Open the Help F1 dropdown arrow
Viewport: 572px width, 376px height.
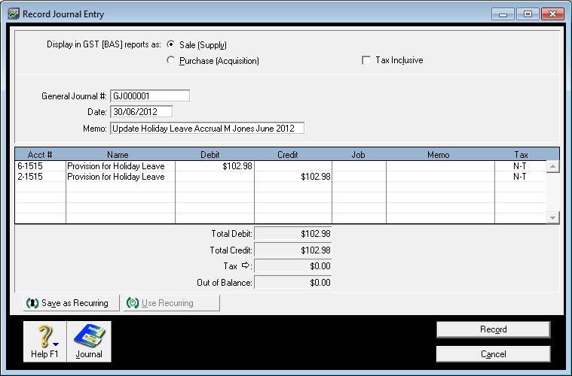coord(56,346)
